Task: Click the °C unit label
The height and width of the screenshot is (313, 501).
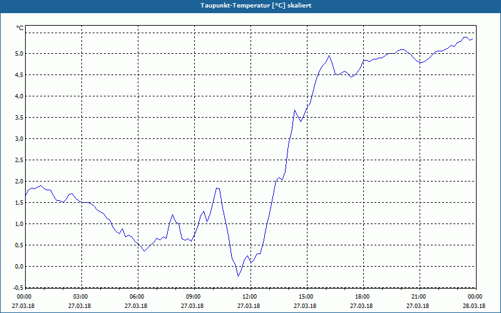Action: pos(20,28)
